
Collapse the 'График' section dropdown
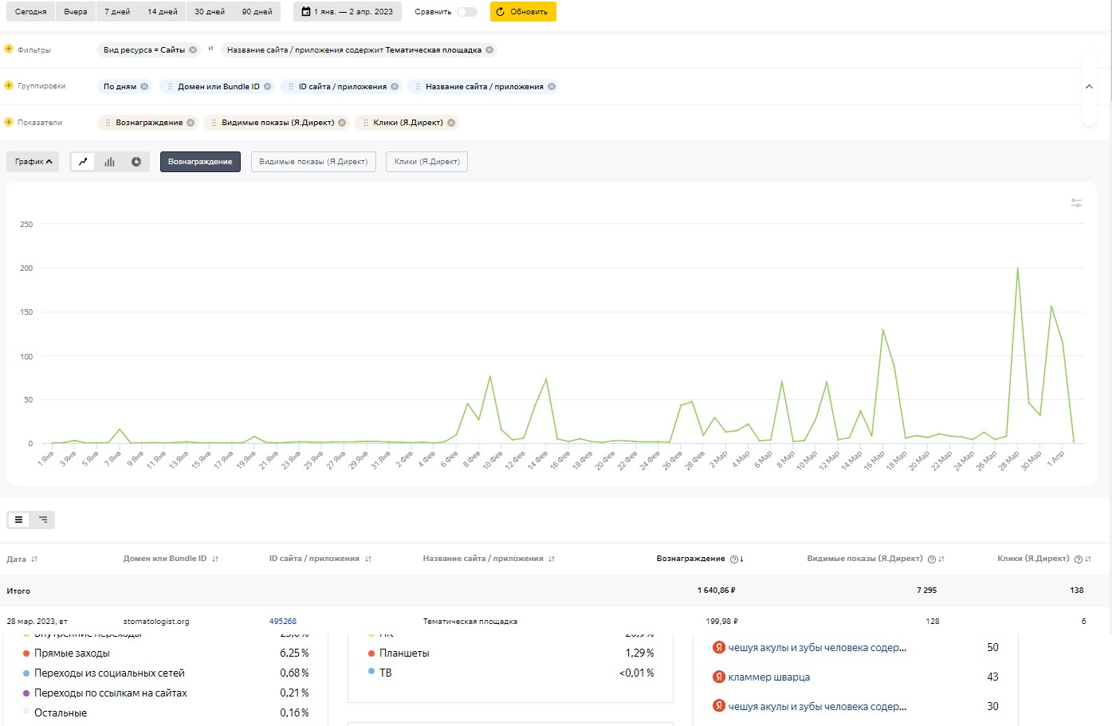click(33, 162)
